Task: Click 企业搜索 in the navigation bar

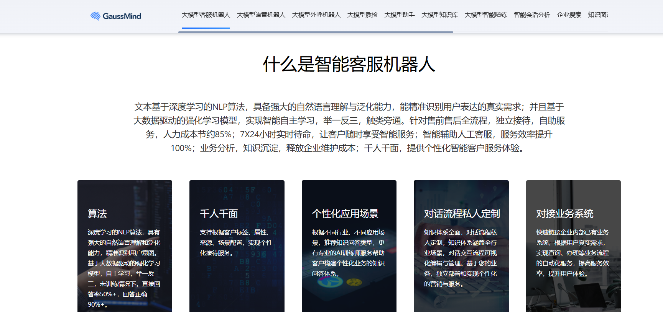Action: [569, 15]
